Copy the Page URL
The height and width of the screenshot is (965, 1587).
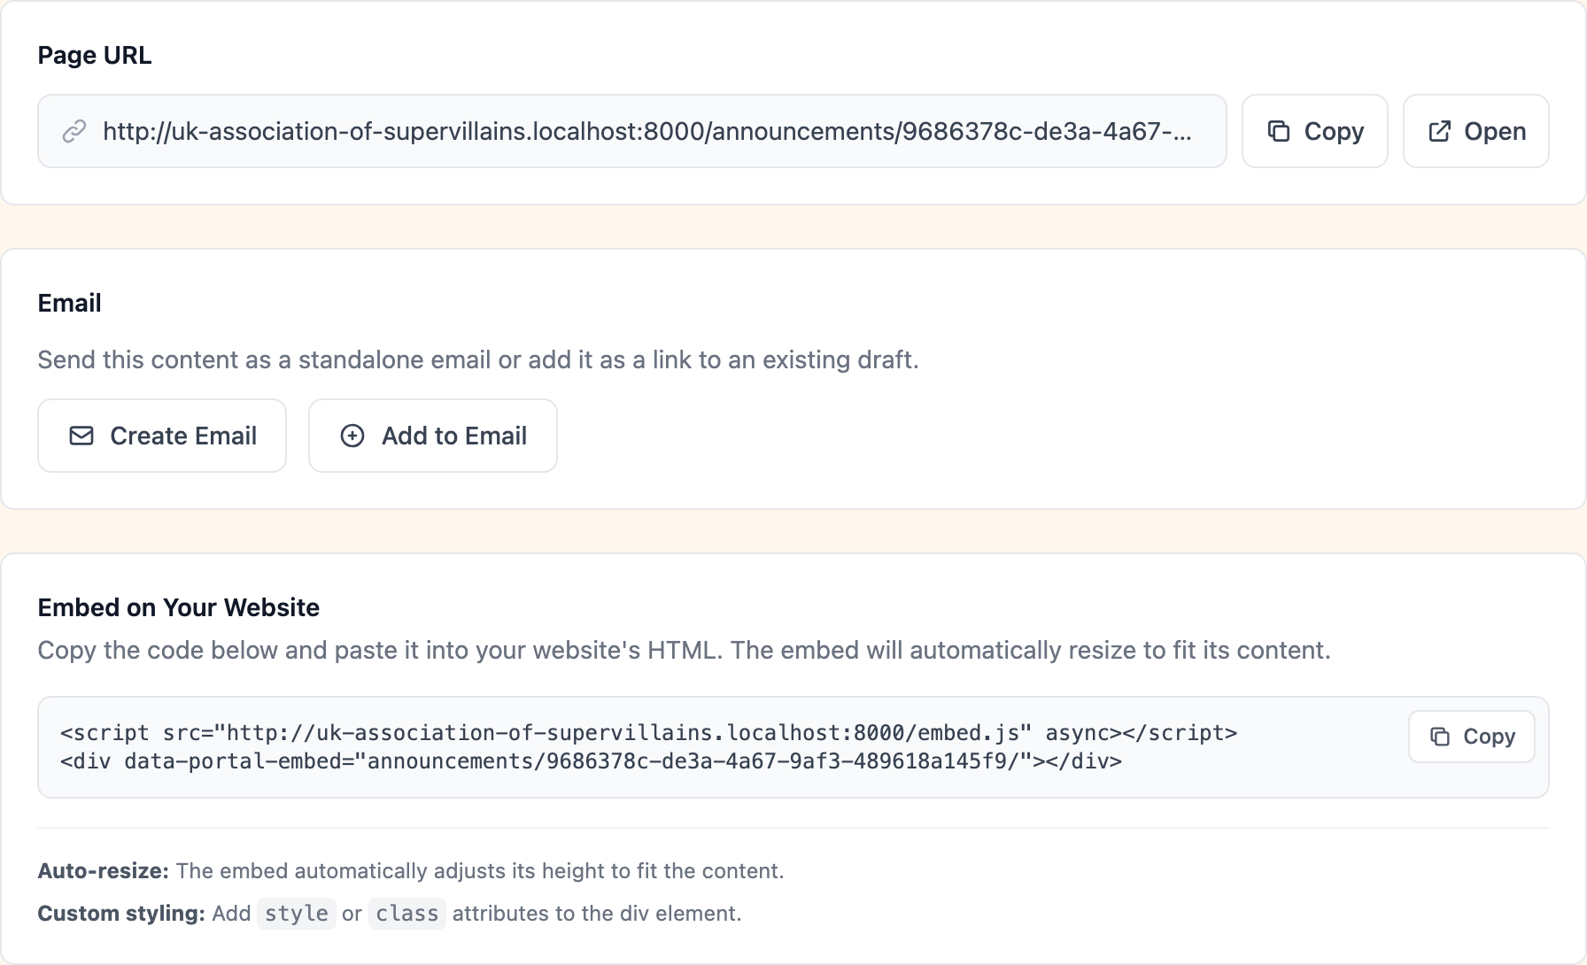click(1314, 131)
